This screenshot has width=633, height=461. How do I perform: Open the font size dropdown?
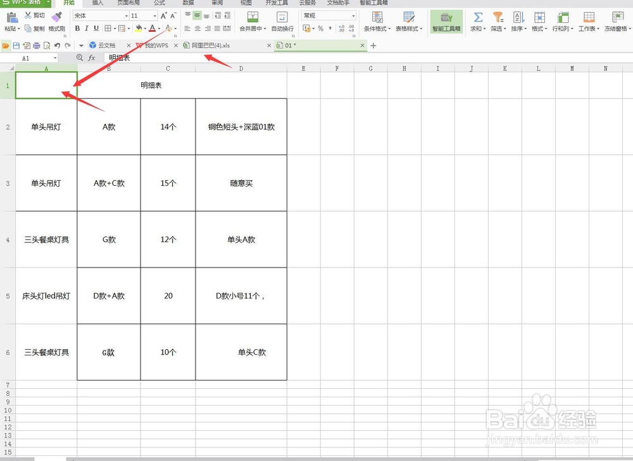[x=155, y=15]
